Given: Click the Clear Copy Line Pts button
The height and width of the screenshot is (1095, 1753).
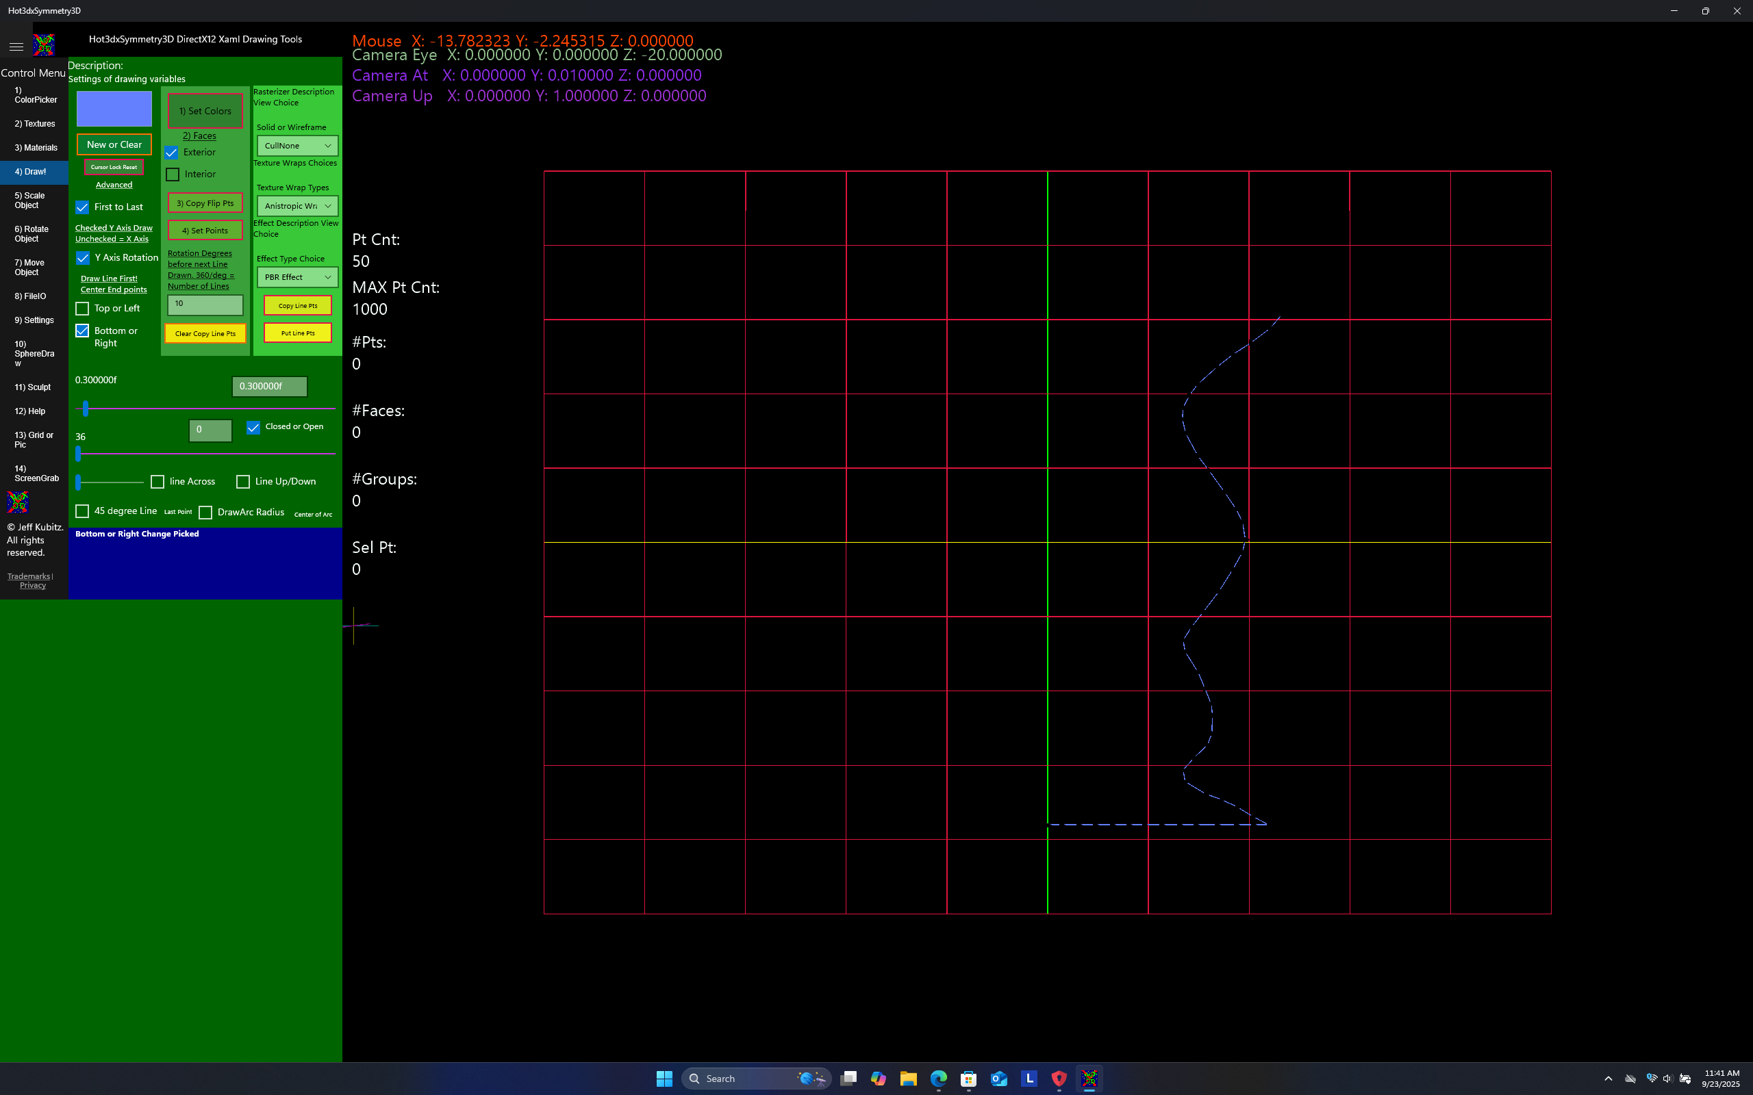Looking at the screenshot, I should [x=205, y=333].
